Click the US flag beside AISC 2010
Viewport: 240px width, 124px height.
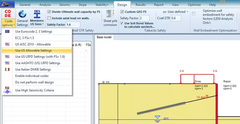pos(7,44)
